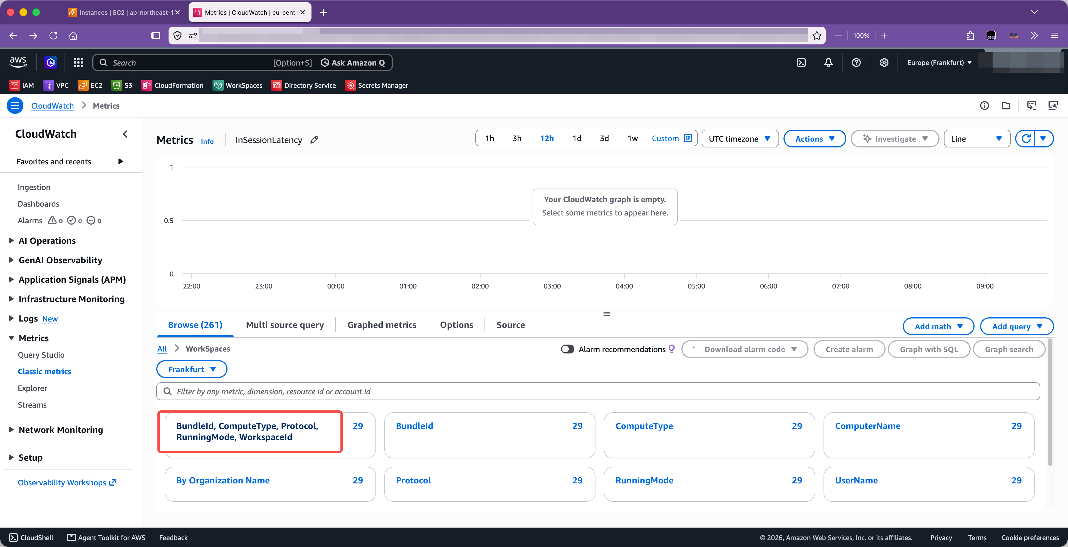Open the Observability Workshops link
1068x547 pixels.
pos(67,483)
